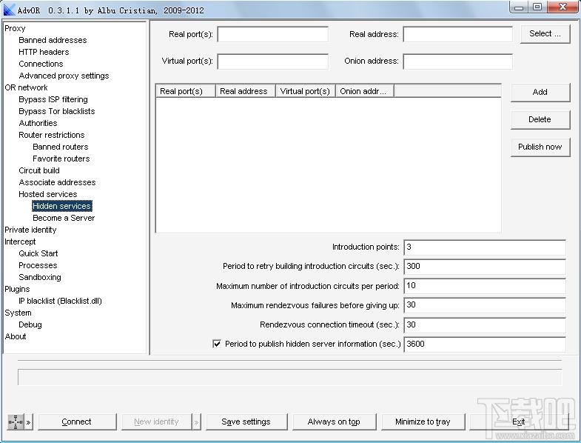
Task: Open Private identity page
Action: [30, 230]
